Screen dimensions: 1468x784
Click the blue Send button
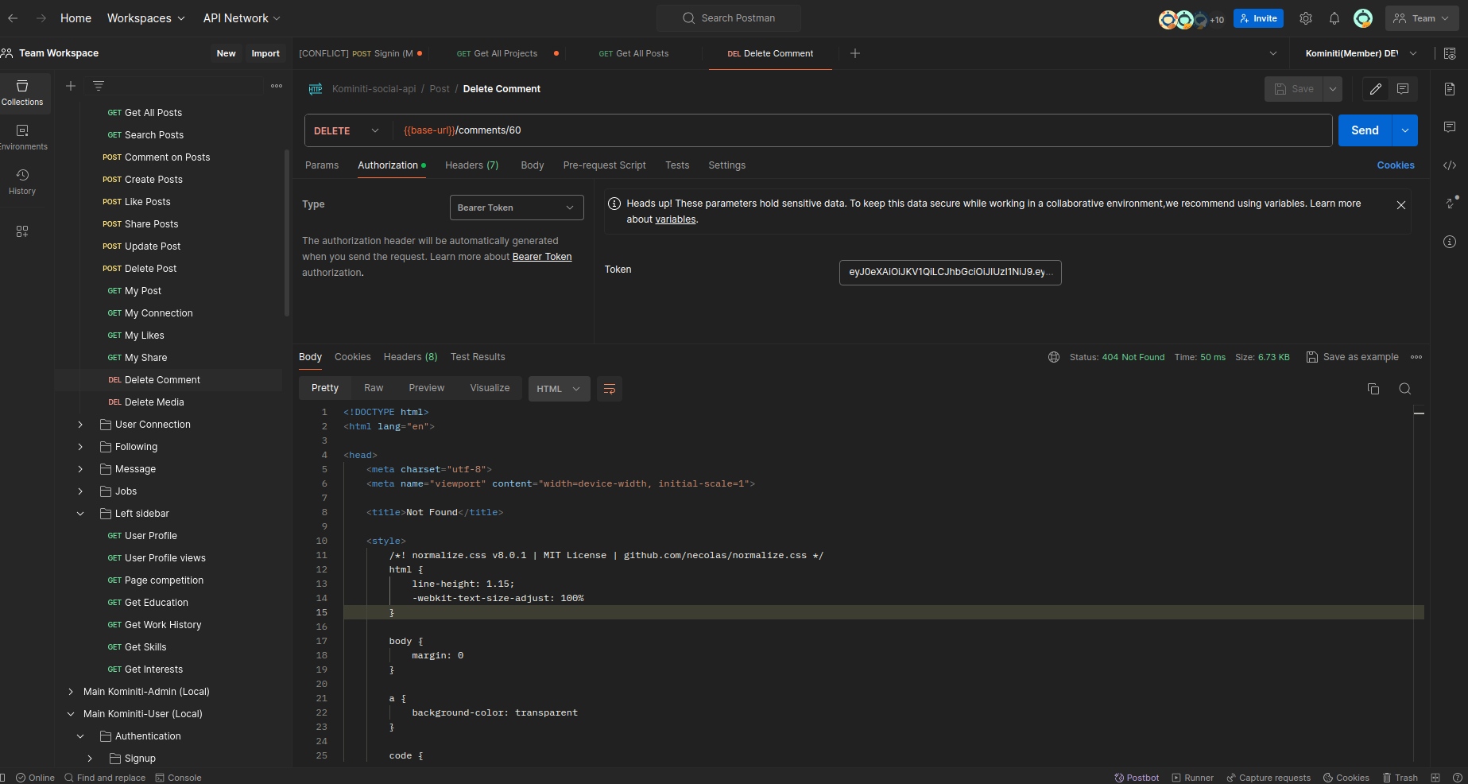coord(1365,130)
